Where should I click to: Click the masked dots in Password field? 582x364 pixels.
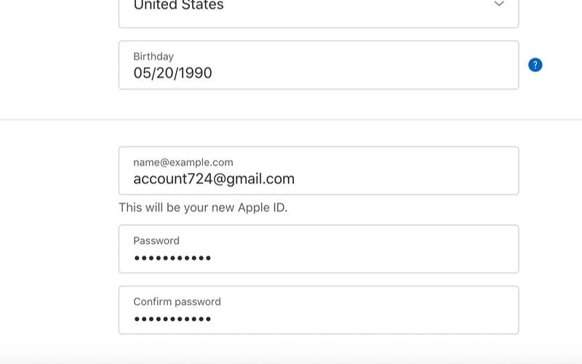172,258
